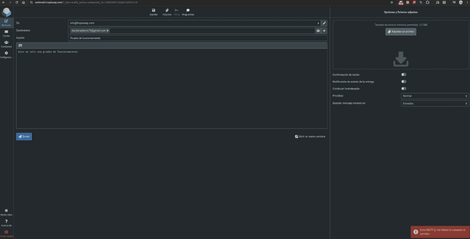This screenshot has width=470, height=239.
Task: Click inside the message body text area
Action: point(172,89)
